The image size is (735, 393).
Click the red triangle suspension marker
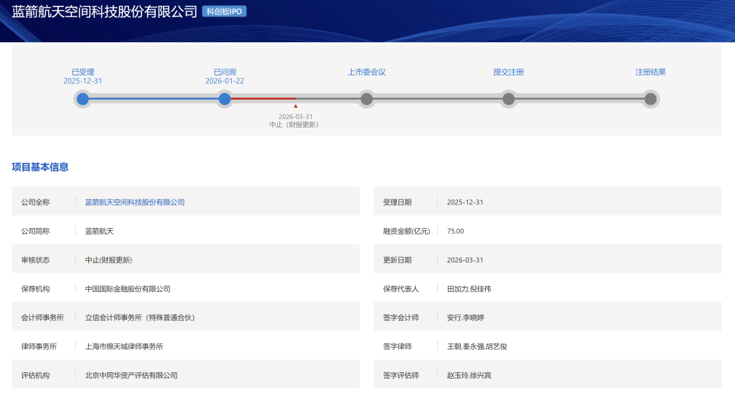(296, 106)
